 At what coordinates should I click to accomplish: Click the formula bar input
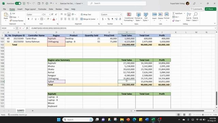tap(122, 28)
